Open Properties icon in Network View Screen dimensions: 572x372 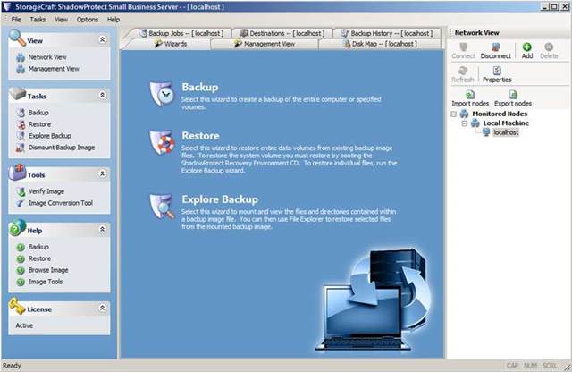coord(497,71)
